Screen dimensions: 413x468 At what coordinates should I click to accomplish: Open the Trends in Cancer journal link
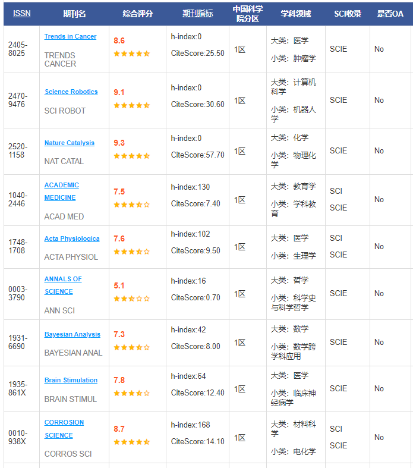[70, 36]
